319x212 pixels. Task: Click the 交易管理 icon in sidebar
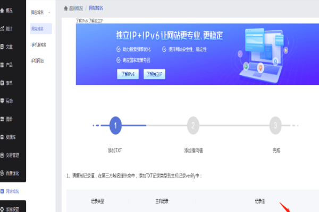[x=2, y=155]
